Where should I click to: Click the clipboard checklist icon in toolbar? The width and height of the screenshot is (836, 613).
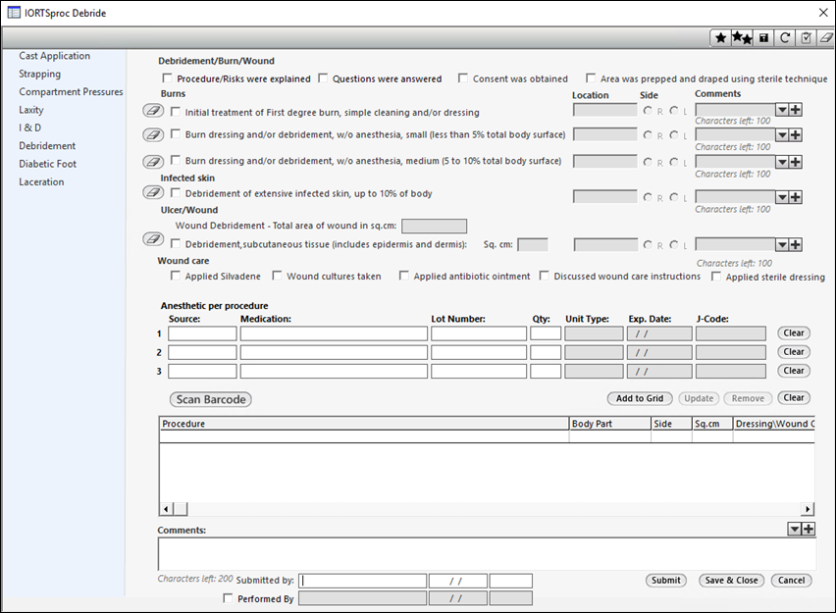click(807, 38)
